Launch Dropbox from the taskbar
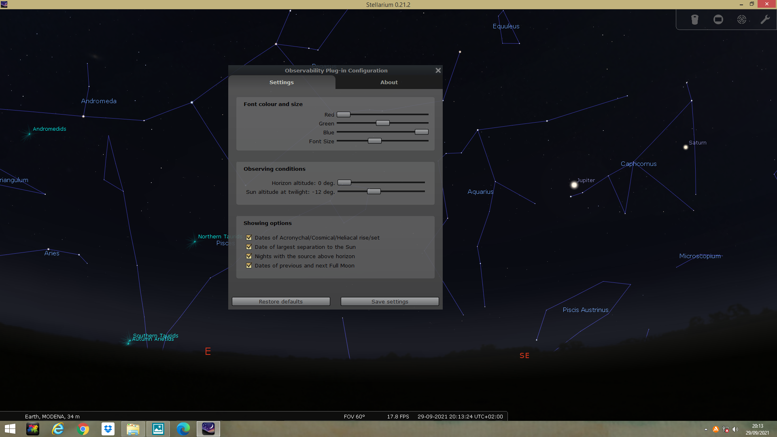Image resolution: width=777 pixels, height=437 pixels. (108, 429)
